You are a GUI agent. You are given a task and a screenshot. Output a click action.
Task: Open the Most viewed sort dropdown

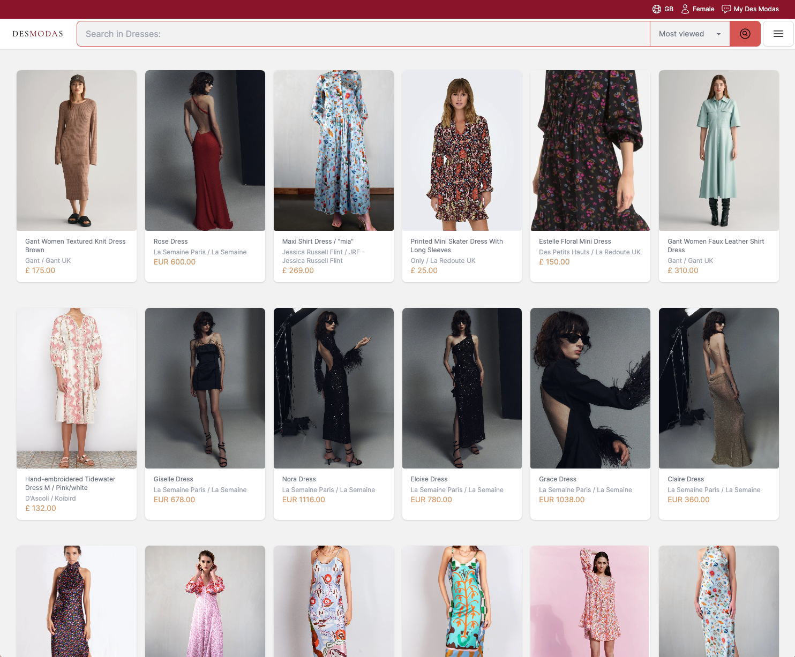690,34
